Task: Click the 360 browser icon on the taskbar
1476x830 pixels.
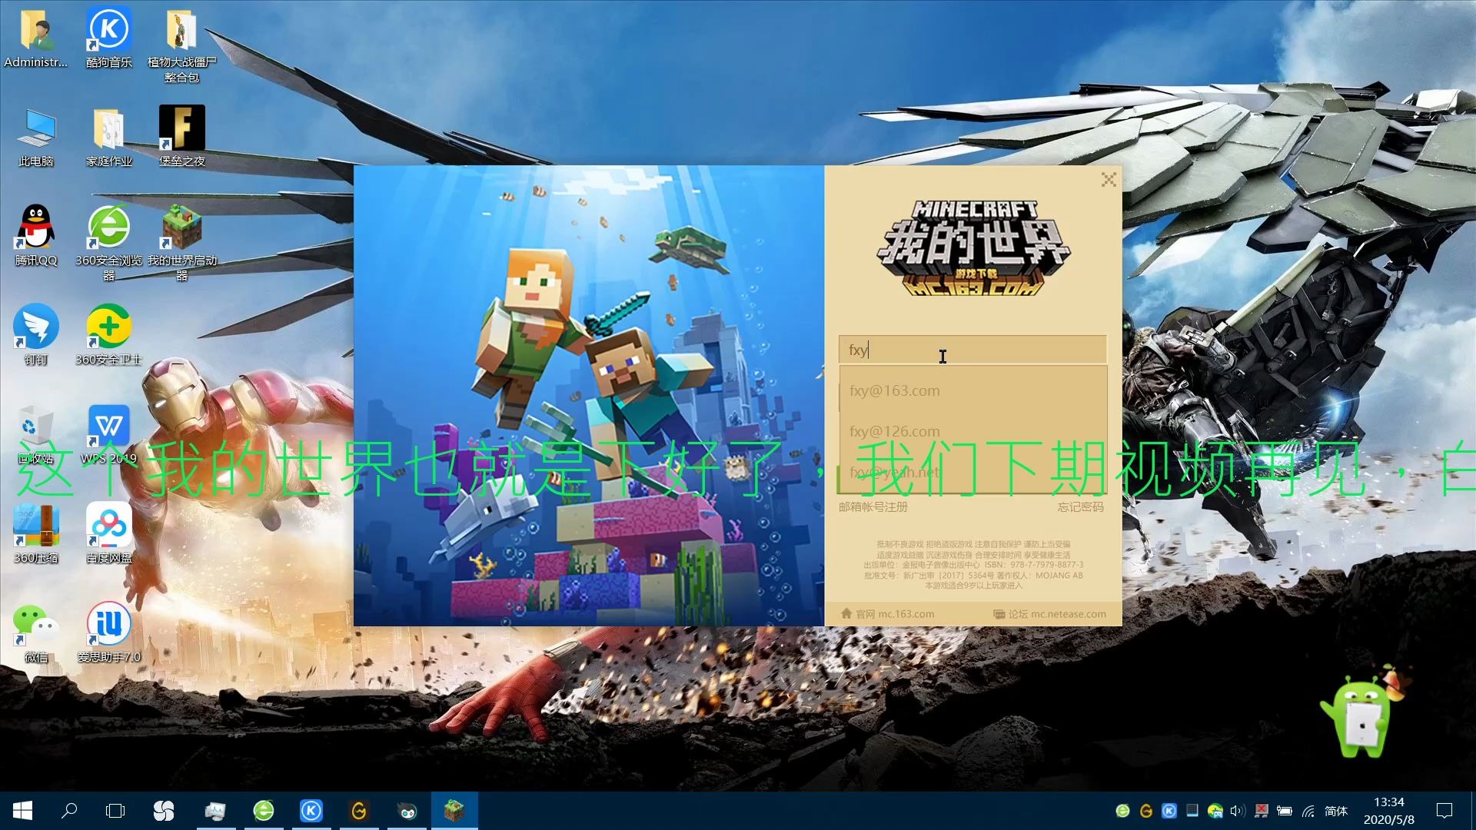Action: 264,811
